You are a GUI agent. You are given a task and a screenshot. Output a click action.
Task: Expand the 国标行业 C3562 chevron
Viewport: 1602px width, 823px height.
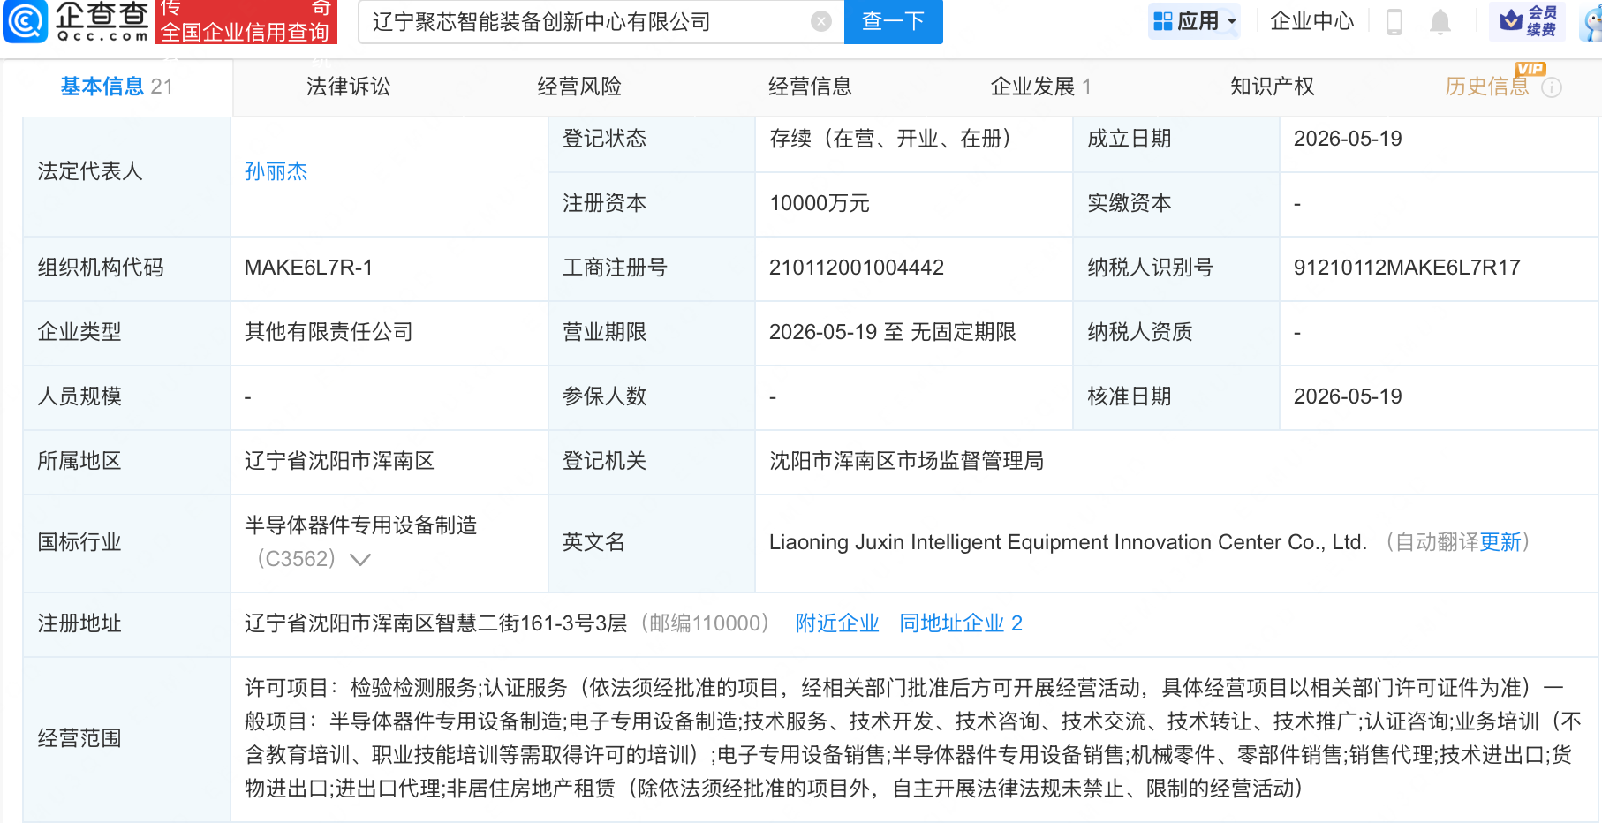click(x=360, y=559)
